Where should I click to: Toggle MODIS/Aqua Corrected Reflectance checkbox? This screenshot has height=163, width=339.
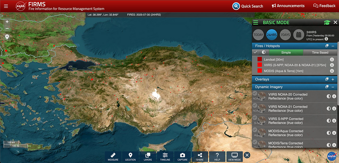[x=255, y=130]
